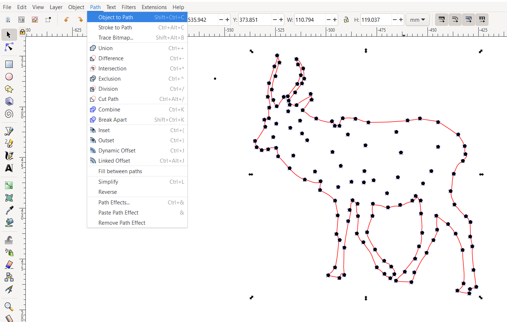
Task: Rotate selection 90° counter-clockwise
Action: coord(66,20)
